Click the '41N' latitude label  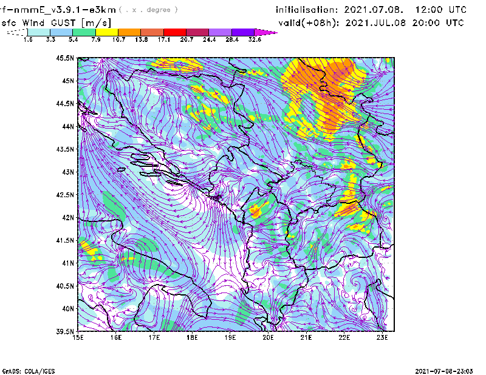click(x=68, y=263)
